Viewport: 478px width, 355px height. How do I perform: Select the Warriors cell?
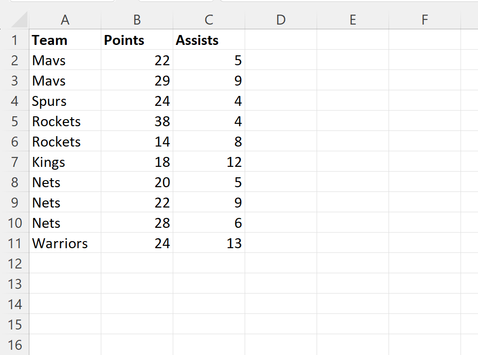[65, 243]
